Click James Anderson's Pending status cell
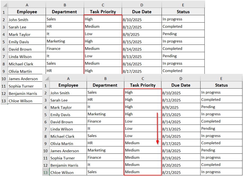 coord(221,150)
